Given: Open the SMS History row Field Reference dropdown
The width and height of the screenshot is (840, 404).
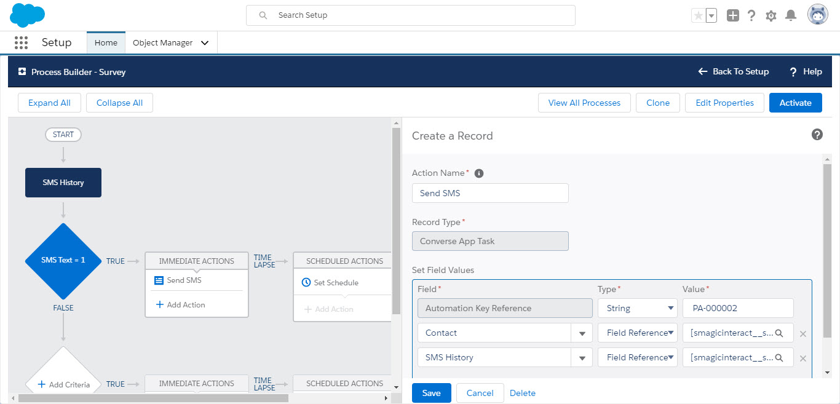Looking at the screenshot, I should pos(637,357).
